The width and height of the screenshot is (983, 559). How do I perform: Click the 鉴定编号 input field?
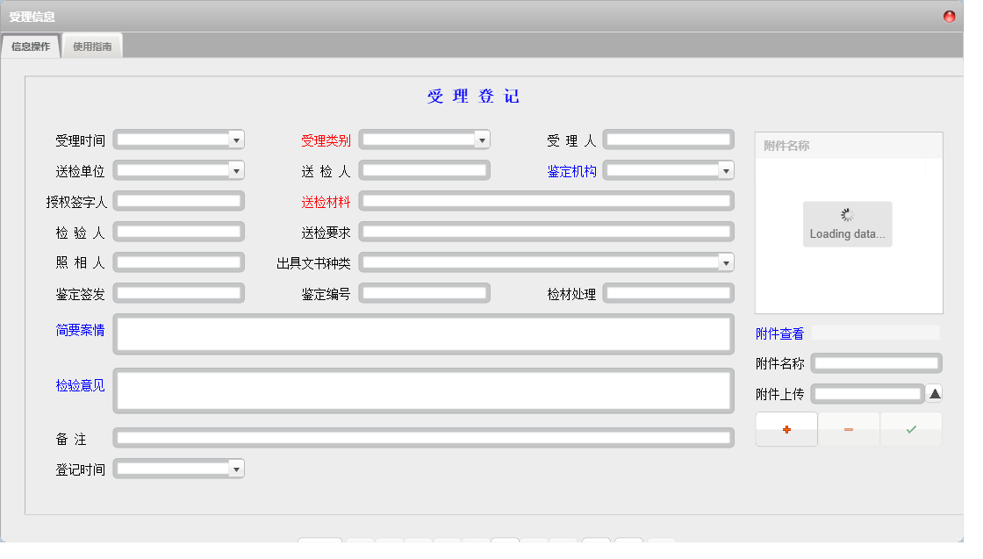coord(424,292)
